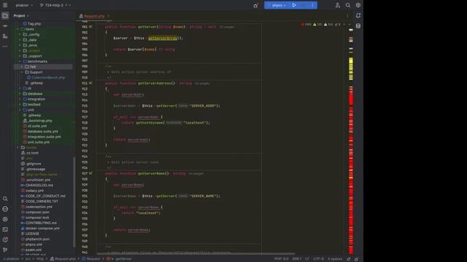Image resolution: width=467 pixels, height=262 pixels.
Task: Open docker-compose.yml file
Action: [40, 228]
